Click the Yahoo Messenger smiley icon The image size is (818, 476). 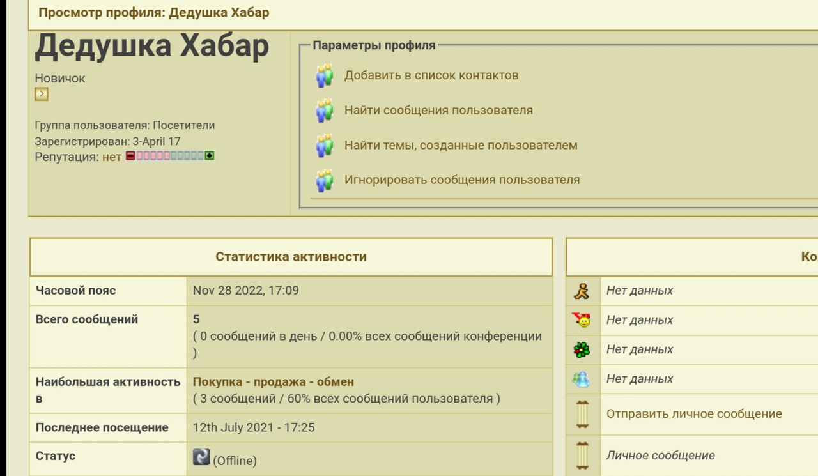[x=582, y=319]
